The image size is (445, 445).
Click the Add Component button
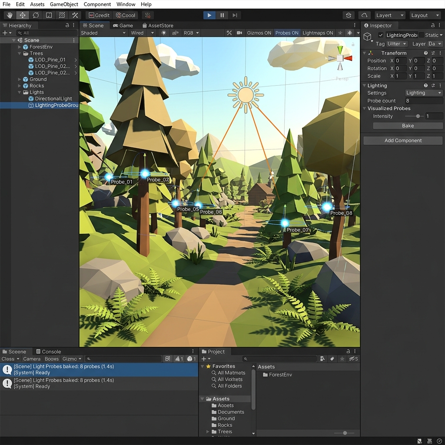tap(403, 140)
